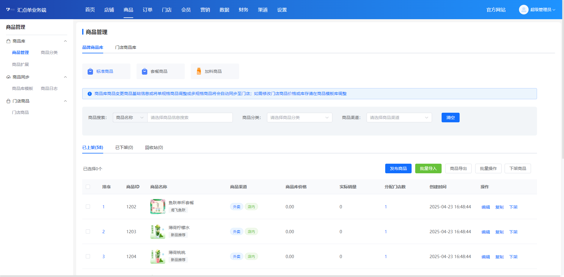
Task: Click the 门店商品 sidebar icon
Action: coord(8,101)
